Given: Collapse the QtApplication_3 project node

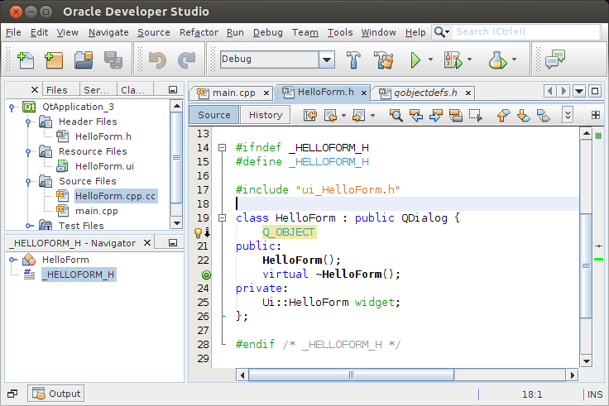Looking at the screenshot, I should (13, 107).
